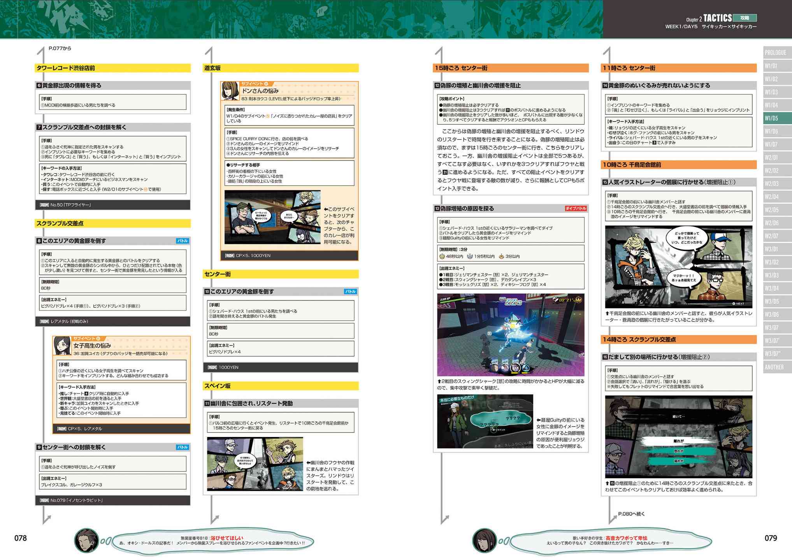Click the yellow タワーレコード渋谷店前 header bar
Image resolution: width=792 pixels, height=560 pixels.
(113, 68)
